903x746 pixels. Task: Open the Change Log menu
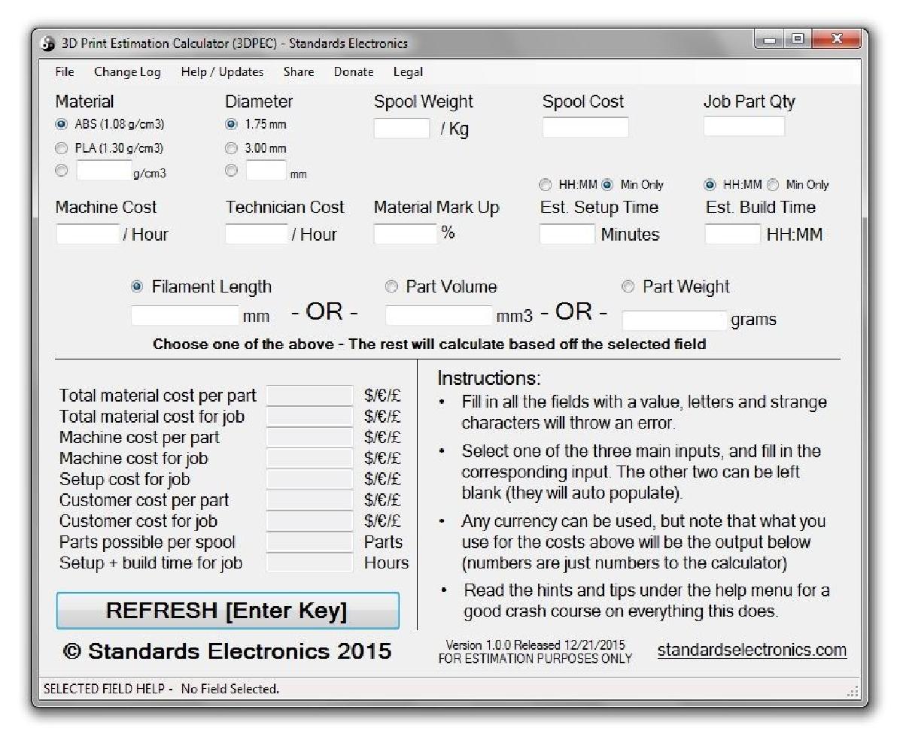point(127,72)
